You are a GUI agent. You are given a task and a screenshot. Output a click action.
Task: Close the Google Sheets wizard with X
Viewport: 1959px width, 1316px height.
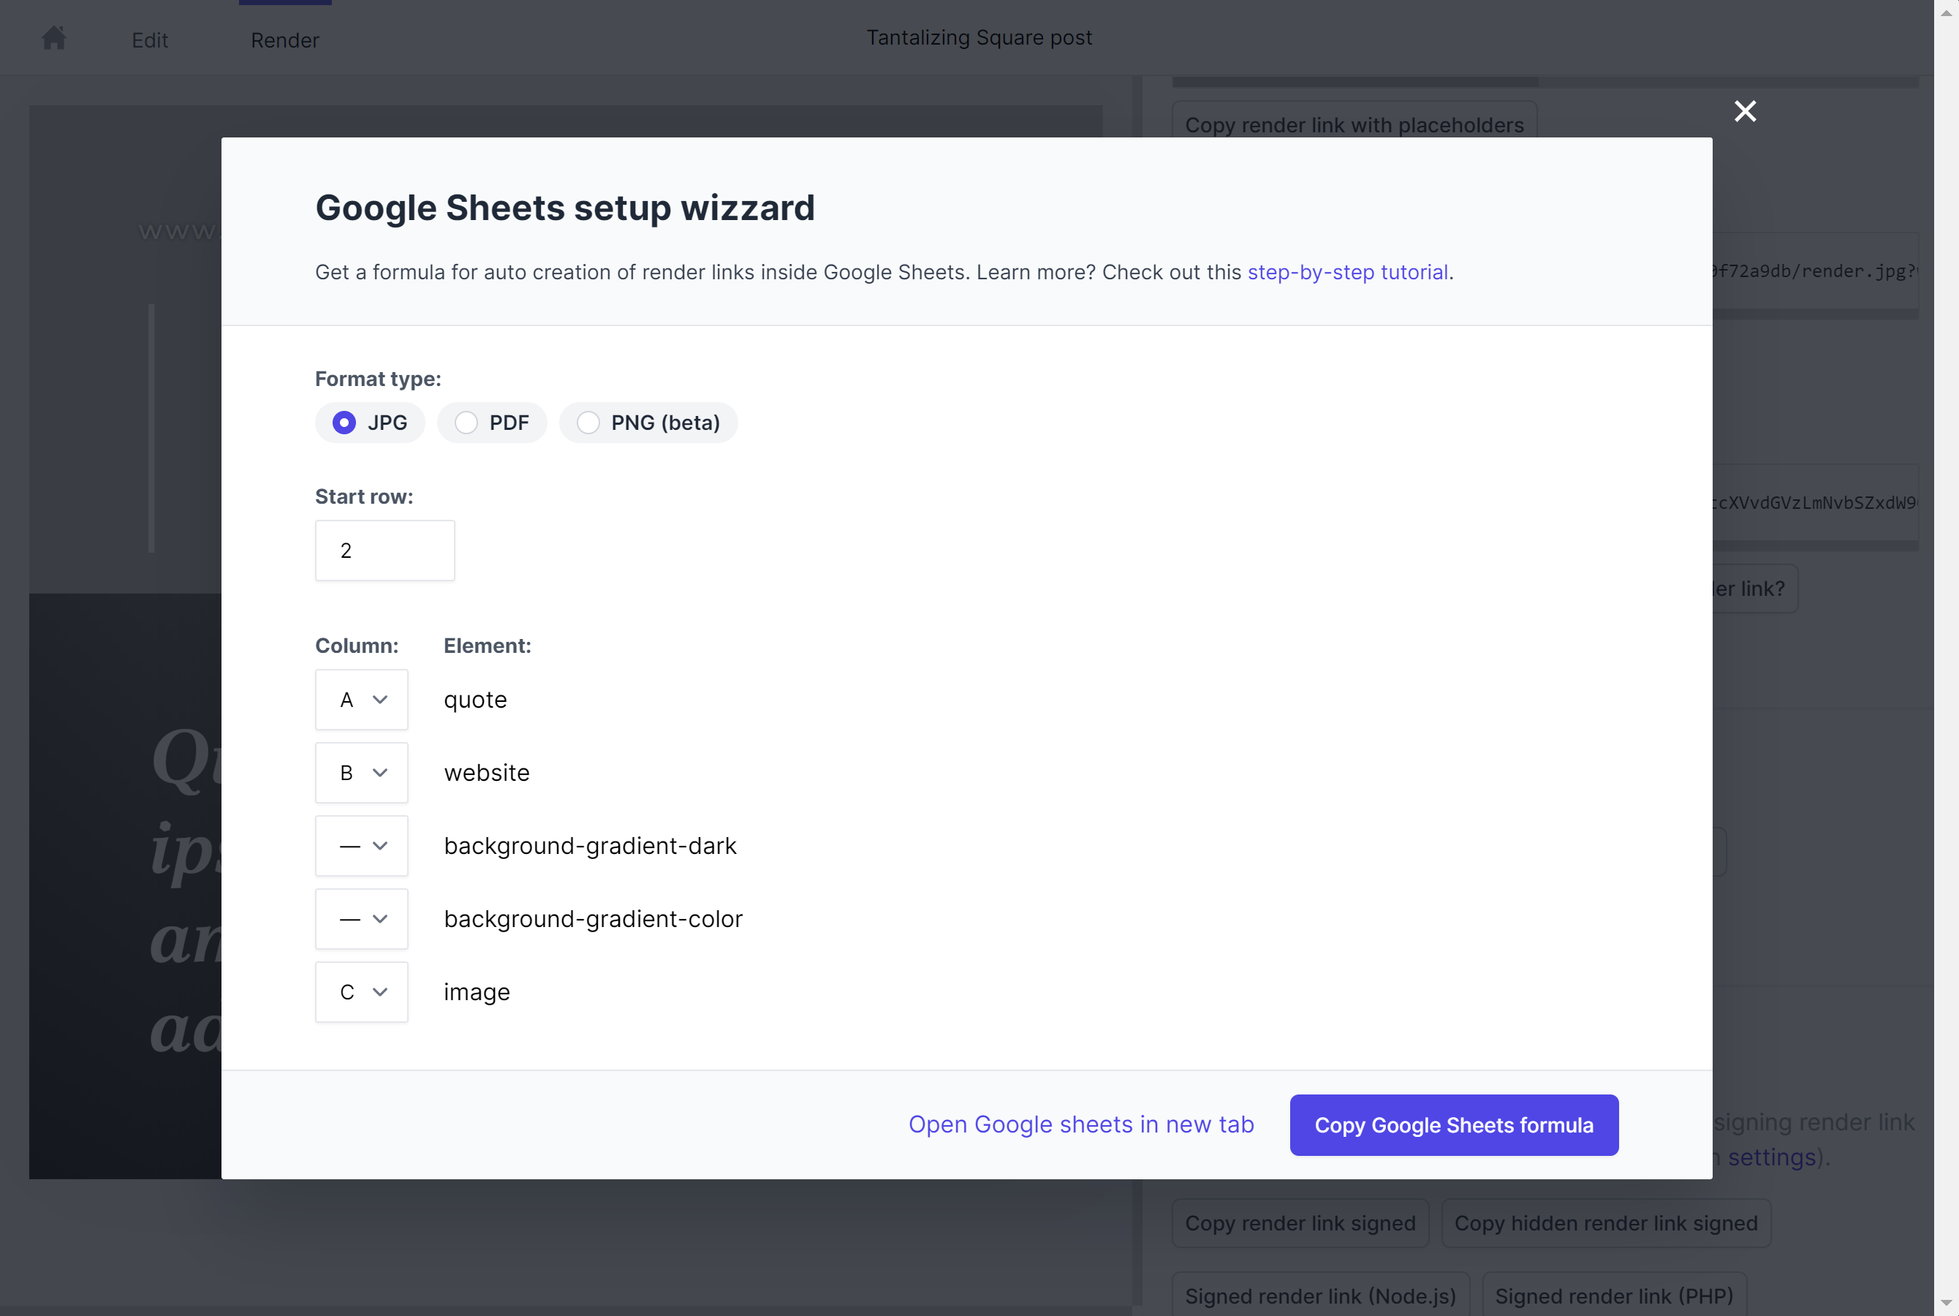pos(1745,111)
